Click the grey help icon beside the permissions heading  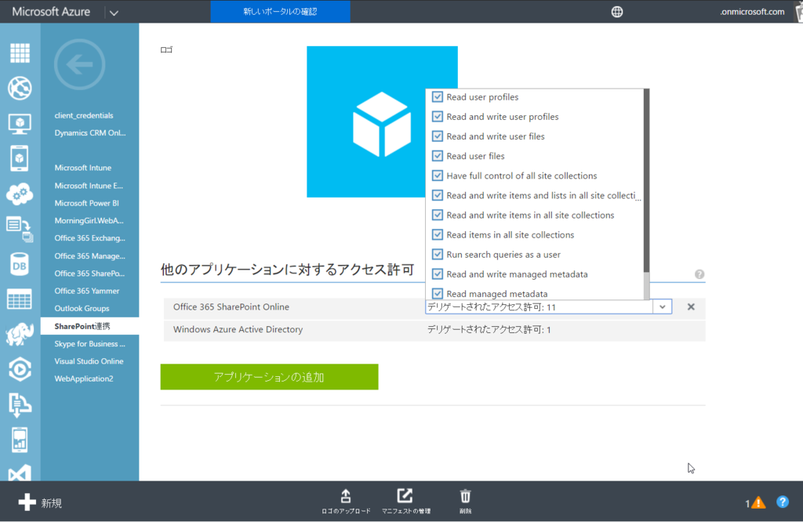click(x=699, y=274)
